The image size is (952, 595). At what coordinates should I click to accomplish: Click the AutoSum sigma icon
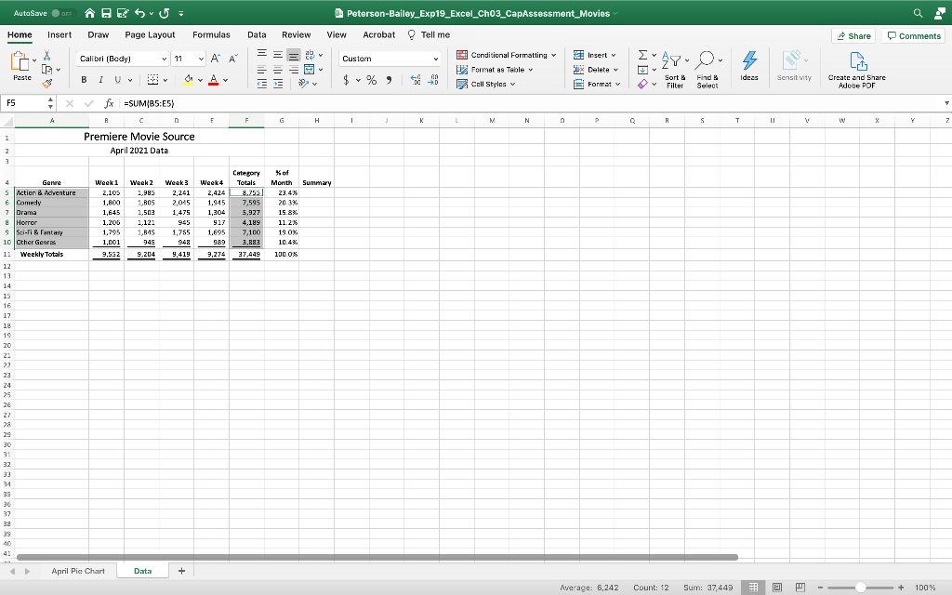(x=642, y=55)
